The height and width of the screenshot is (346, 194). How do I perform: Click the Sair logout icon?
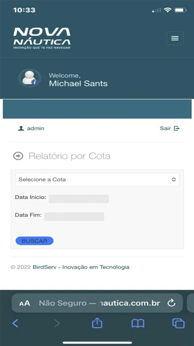[x=177, y=128]
